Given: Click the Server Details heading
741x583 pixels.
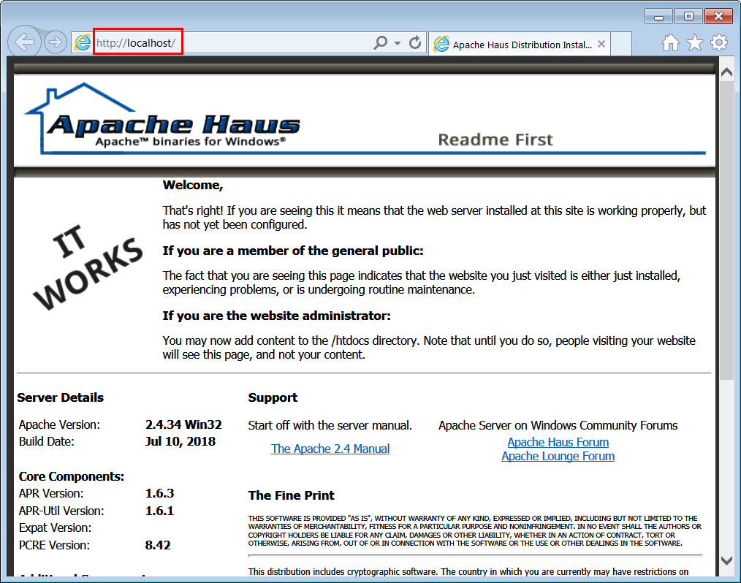Looking at the screenshot, I should coord(60,397).
